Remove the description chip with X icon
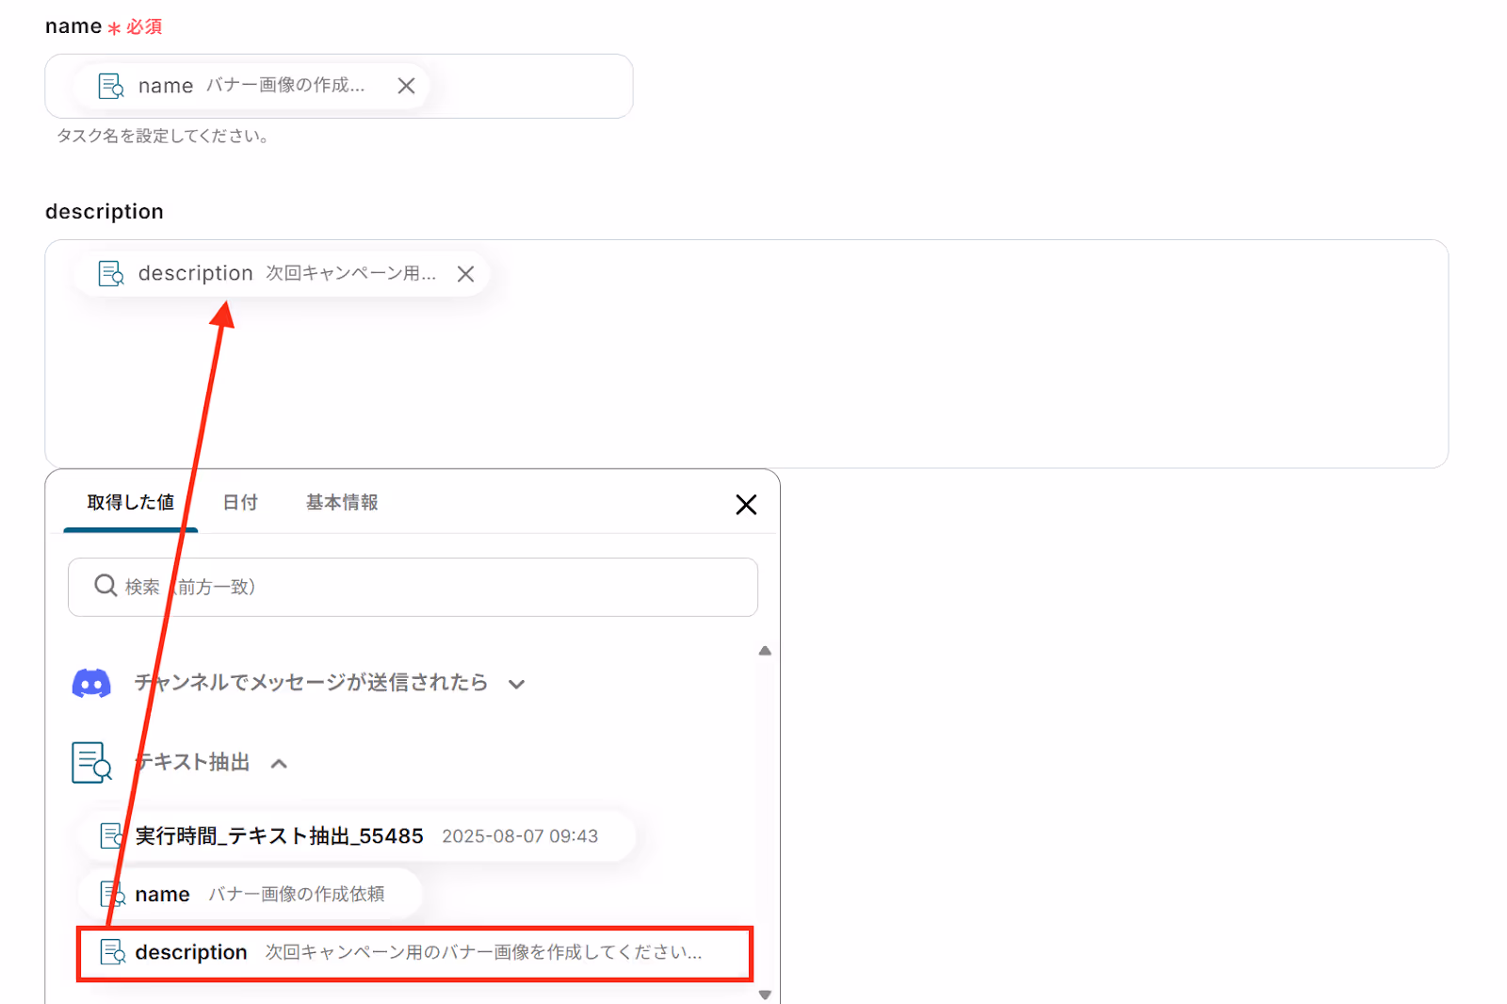The width and height of the screenshot is (1507, 1004). pos(465,274)
